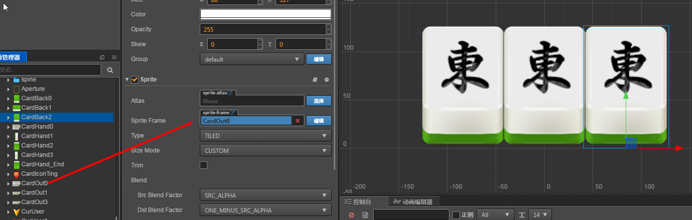Open the Size Mode CUSTOM dropdown
This screenshot has width=692, height=220.
(x=266, y=150)
